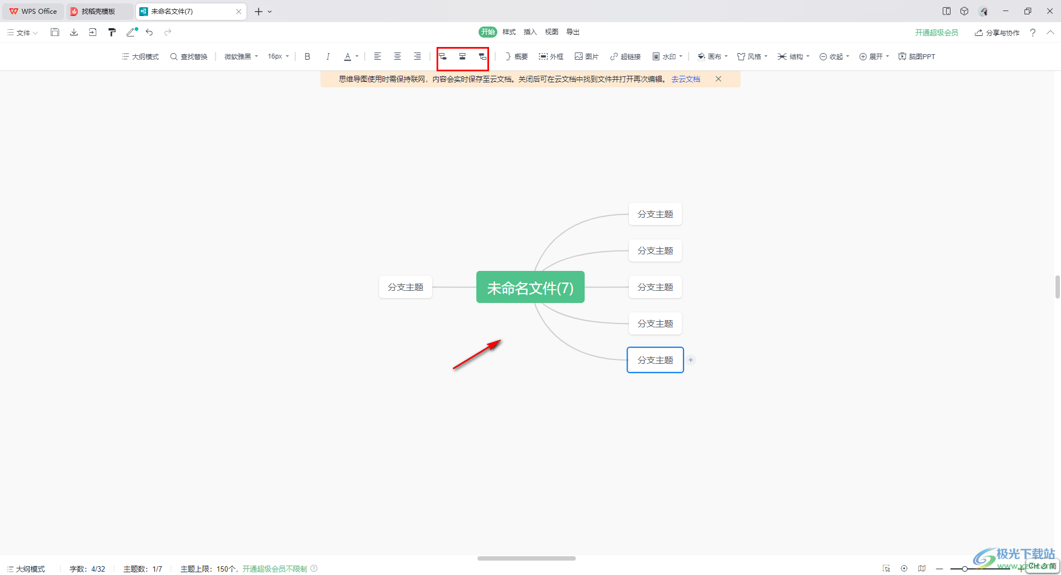Select the 插入 ribbon tab

click(530, 32)
